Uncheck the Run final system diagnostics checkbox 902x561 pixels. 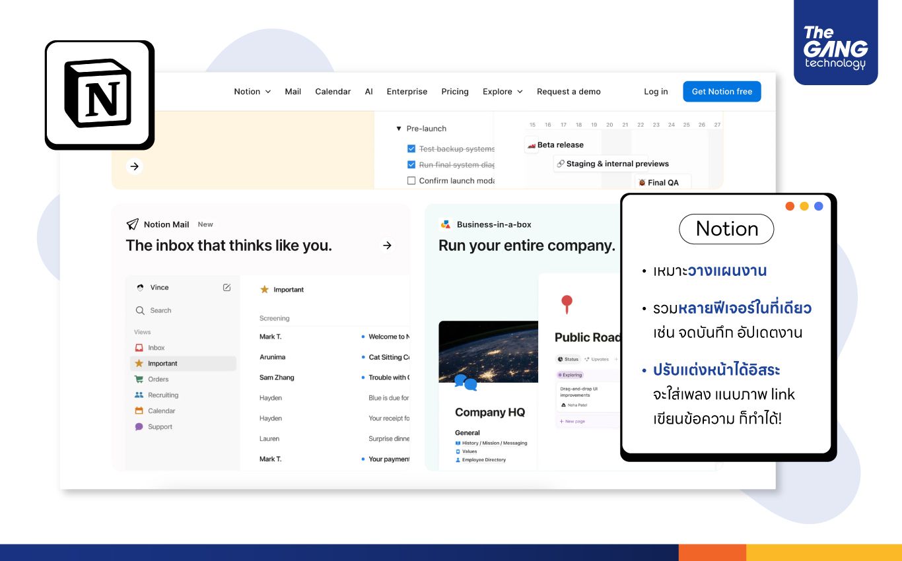coord(411,165)
